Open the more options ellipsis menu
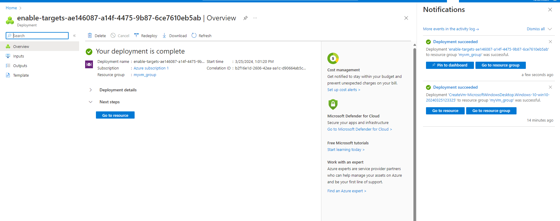Image resolution: width=560 pixels, height=221 pixels. pos(255,18)
